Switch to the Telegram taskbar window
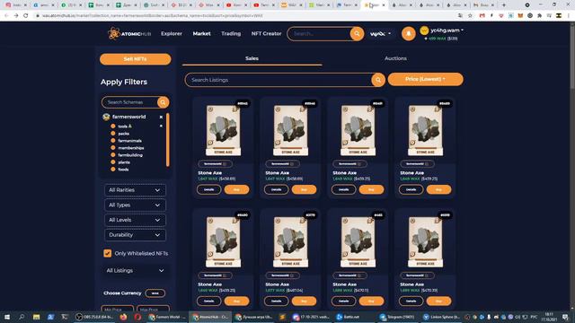Image resolution: width=575 pixels, height=323 pixels. point(397,317)
